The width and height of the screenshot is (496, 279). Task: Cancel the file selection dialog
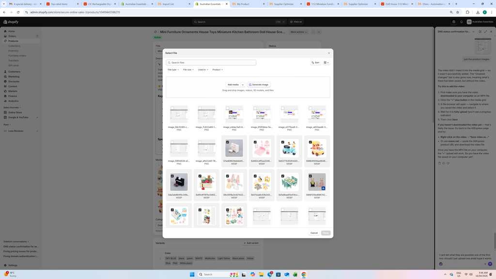[314, 233]
